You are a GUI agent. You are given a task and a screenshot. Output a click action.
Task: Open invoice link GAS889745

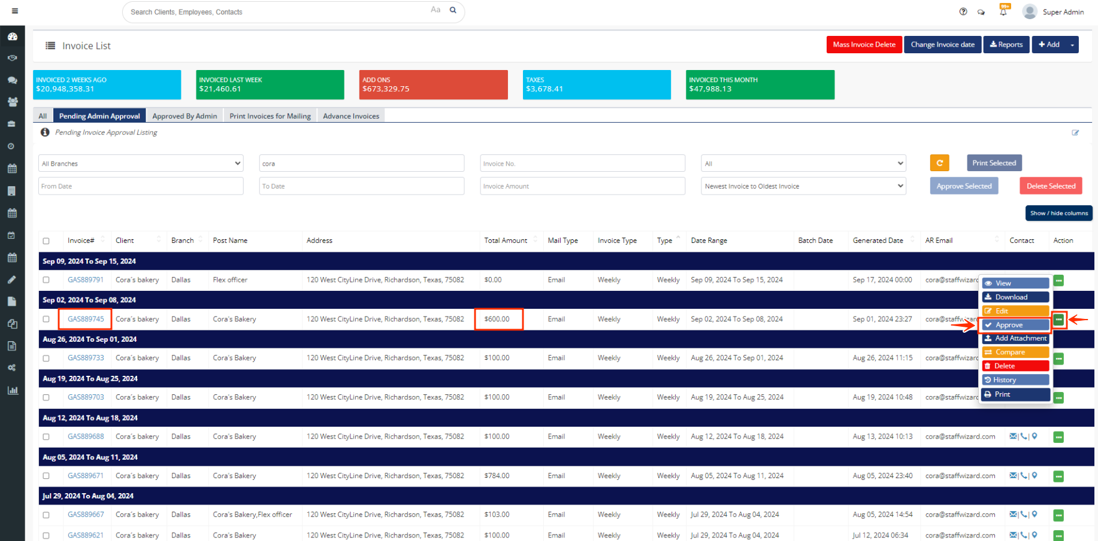[86, 319]
